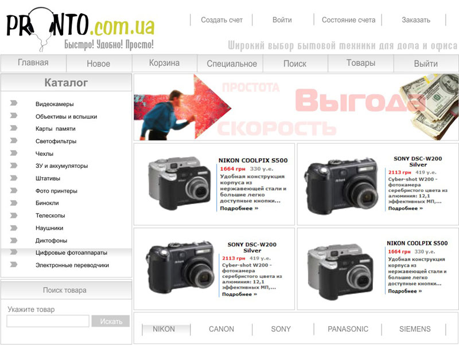Select the PANASONIC brand tab

(348, 329)
